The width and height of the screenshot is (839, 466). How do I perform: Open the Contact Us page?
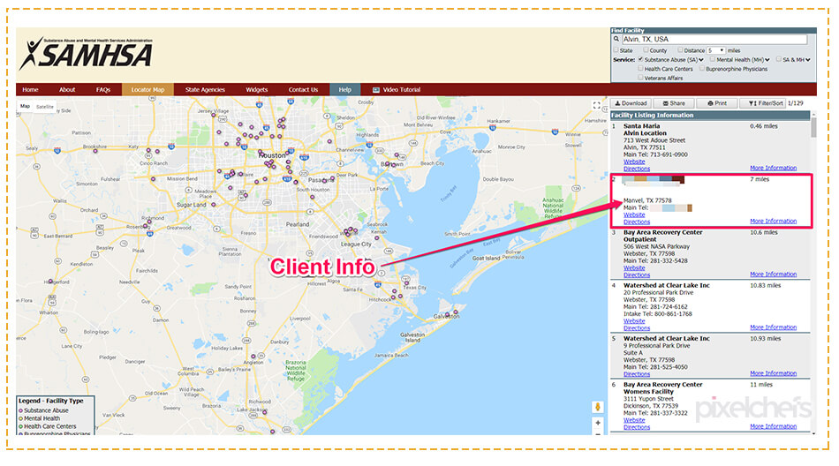pyautogui.click(x=304, y=90)
